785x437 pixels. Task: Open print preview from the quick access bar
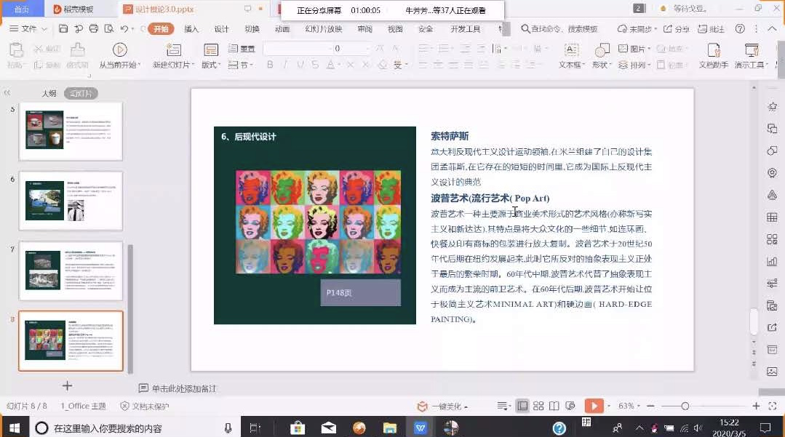108,29
